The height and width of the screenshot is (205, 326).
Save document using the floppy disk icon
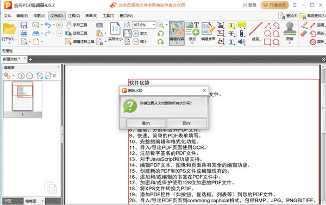(24, 25)
